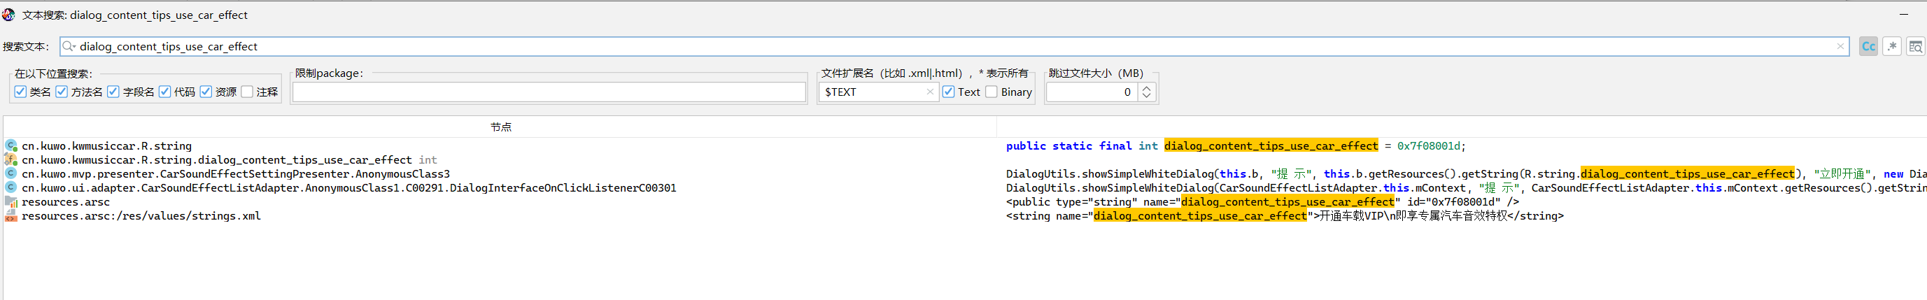
Task: Increase skip file size with up arrow
Action: [1146, 87]
